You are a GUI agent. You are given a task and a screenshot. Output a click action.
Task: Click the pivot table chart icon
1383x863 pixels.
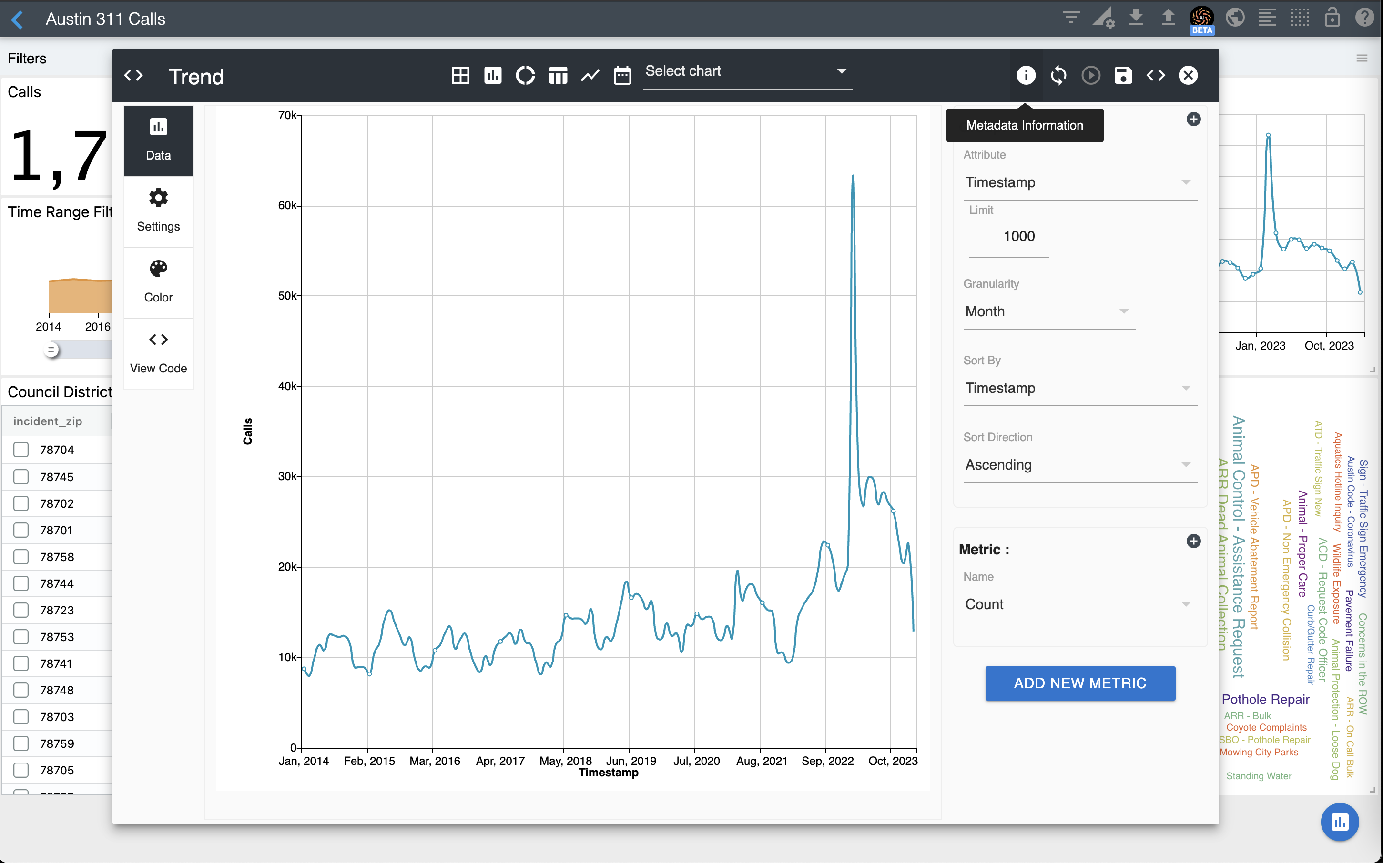pos(558,75)
